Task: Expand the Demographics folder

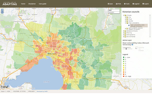Action: pos(124,35)
